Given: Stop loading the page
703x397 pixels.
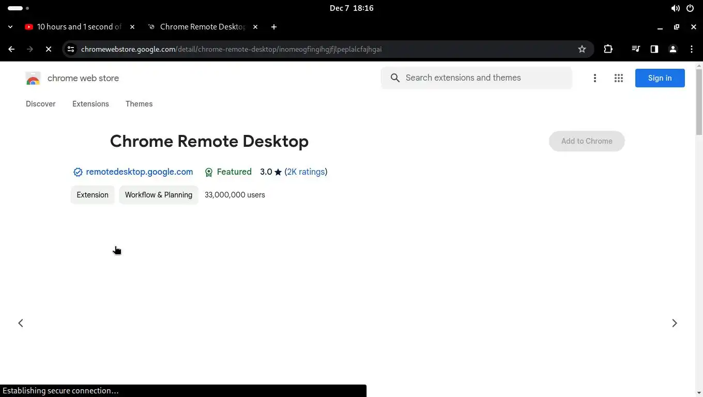Looking at the screenshot, I should (x=49, y=49).
